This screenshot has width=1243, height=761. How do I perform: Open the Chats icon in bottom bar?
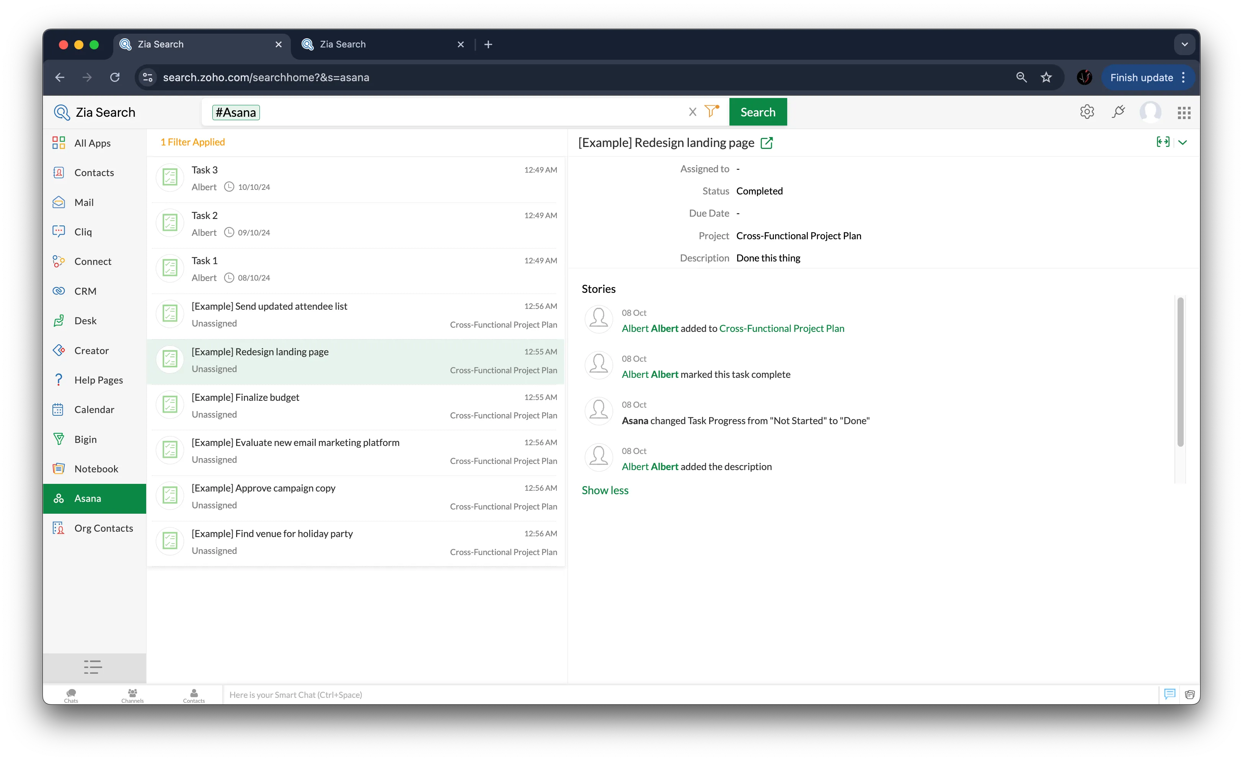[71, 695]
